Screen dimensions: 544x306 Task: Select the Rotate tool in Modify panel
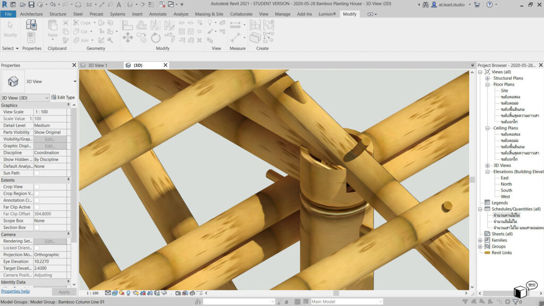[x=156, y=37]
